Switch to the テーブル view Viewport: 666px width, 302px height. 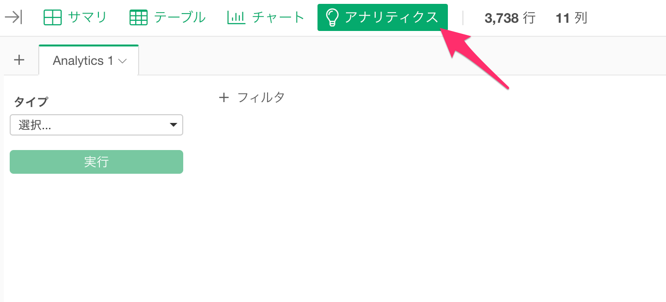pyautogui.click(x=168, y=18)
